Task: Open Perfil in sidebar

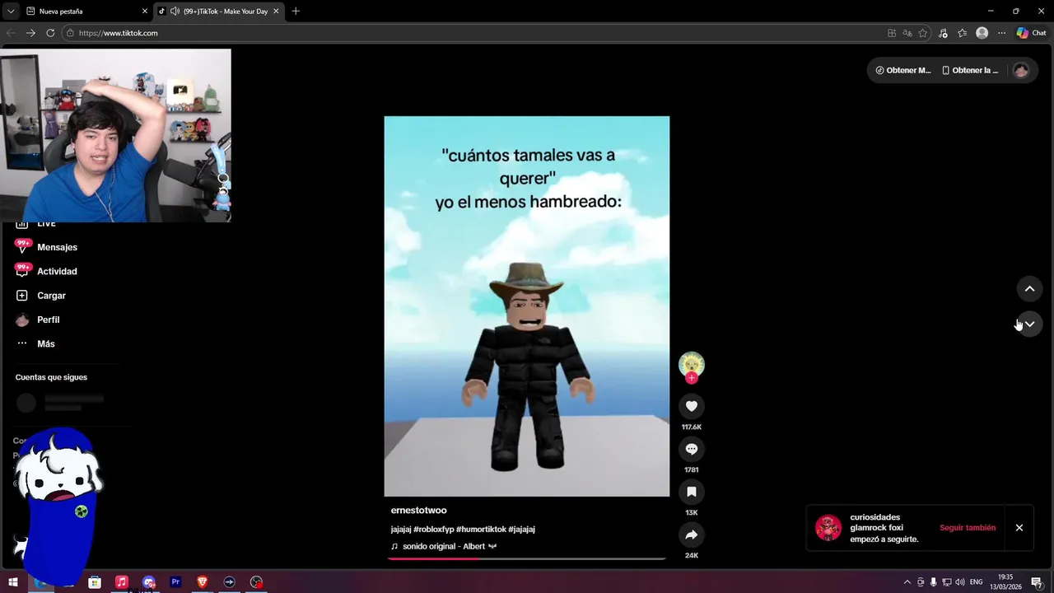Action: pos(48,320)
